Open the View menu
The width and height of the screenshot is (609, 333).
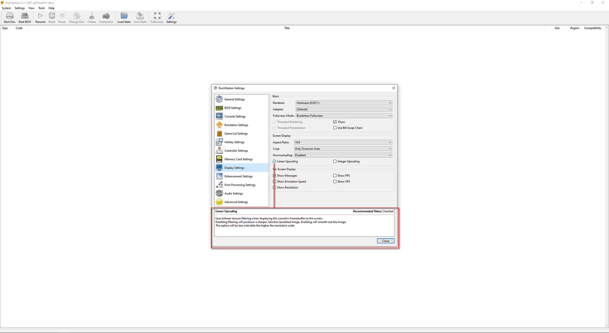pos(31,8)
